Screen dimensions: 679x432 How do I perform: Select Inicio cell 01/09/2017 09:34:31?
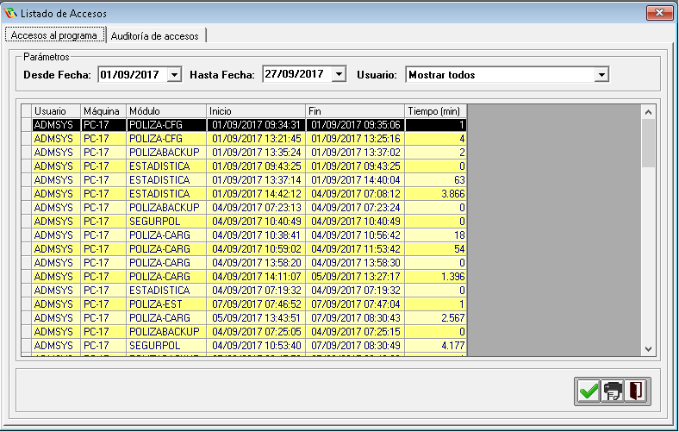(256, 125)
